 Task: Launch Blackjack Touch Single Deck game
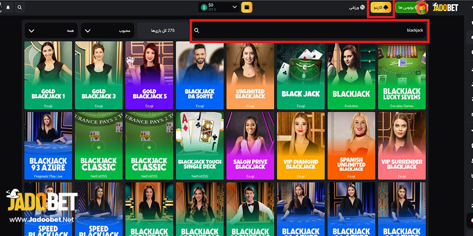200,146
